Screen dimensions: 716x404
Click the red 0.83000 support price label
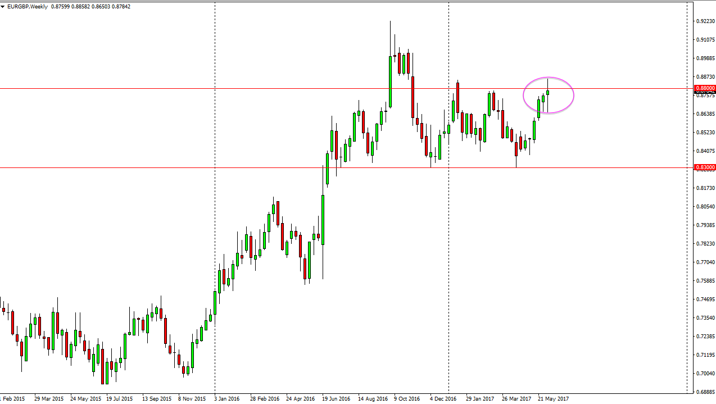(x=705, y=167)
